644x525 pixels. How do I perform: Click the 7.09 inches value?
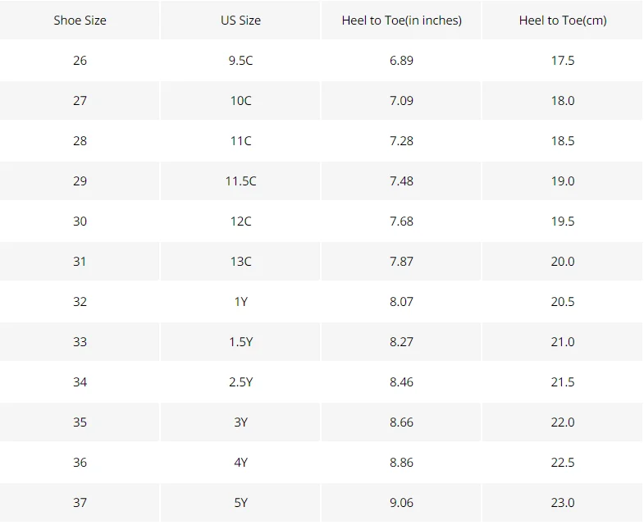[401, 101]
